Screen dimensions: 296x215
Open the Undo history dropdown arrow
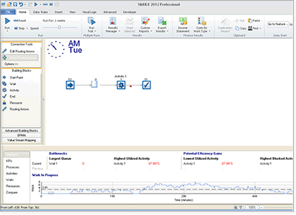(25, 5)
